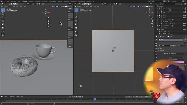The image size is (187, 105).
Task: Enable solid shading in left viewport
Action: 66,6
